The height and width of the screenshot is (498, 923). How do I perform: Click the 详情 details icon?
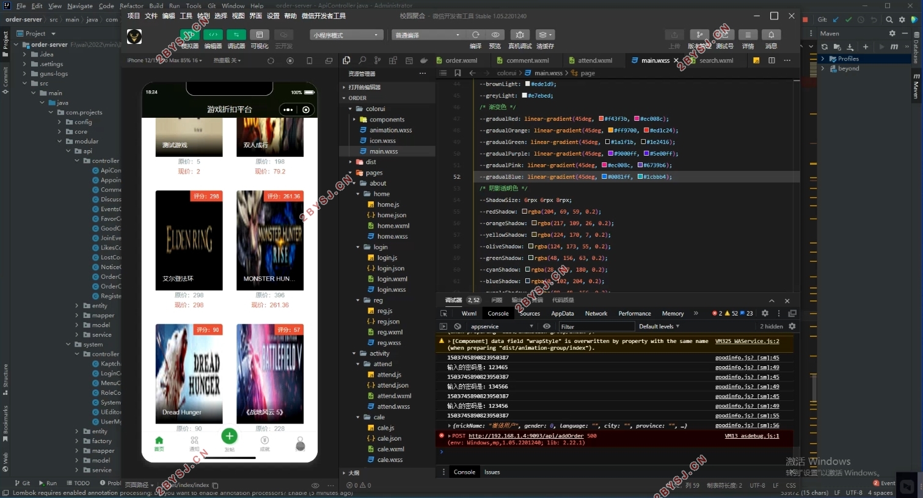[x=748, y=35]
